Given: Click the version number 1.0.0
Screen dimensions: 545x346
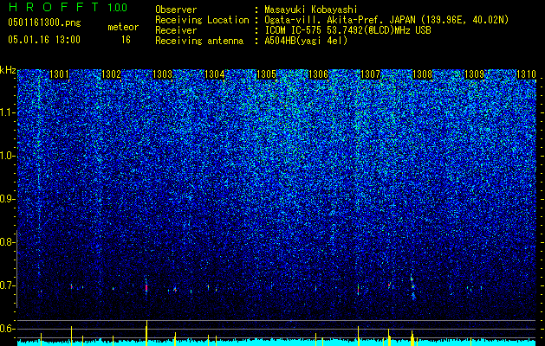Looking at the screenshot, I should pos(118,8).
